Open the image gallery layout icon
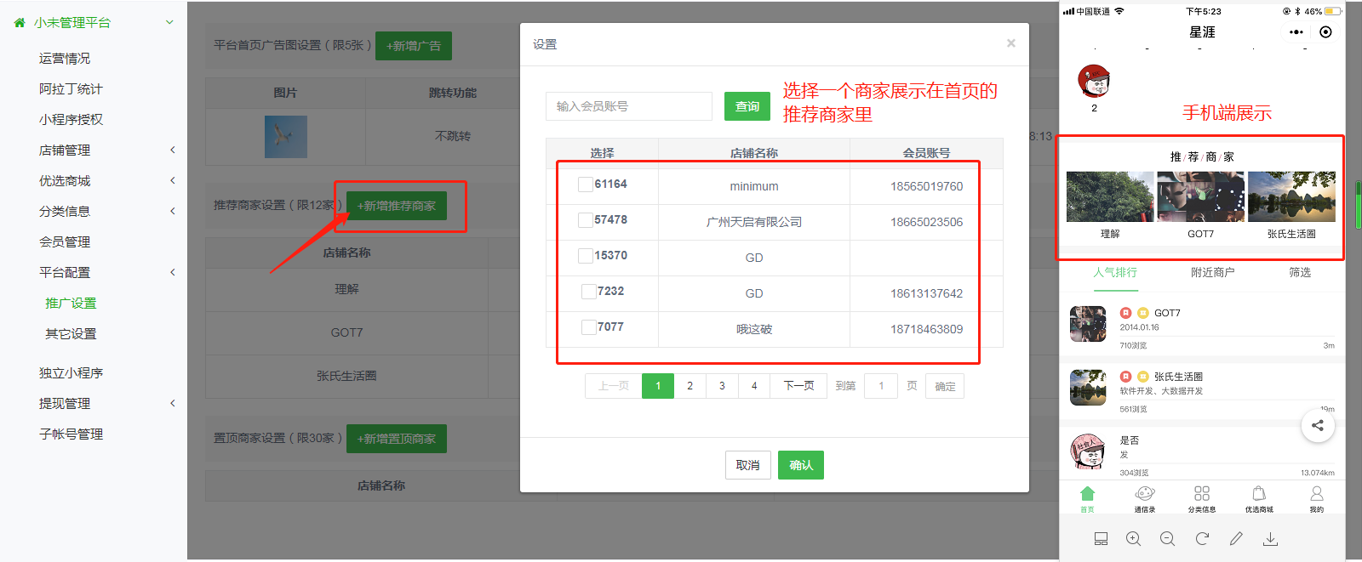The image size is (1362, 562). tap(1101, 539)
